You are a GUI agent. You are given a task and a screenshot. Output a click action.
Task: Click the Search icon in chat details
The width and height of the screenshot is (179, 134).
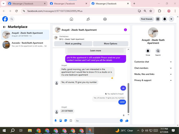(x=158, y=51)
